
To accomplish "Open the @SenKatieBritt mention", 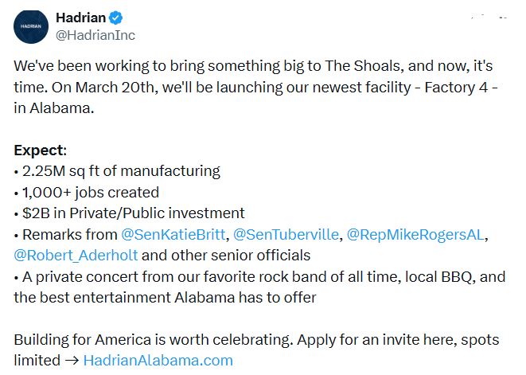I will 173,235.
